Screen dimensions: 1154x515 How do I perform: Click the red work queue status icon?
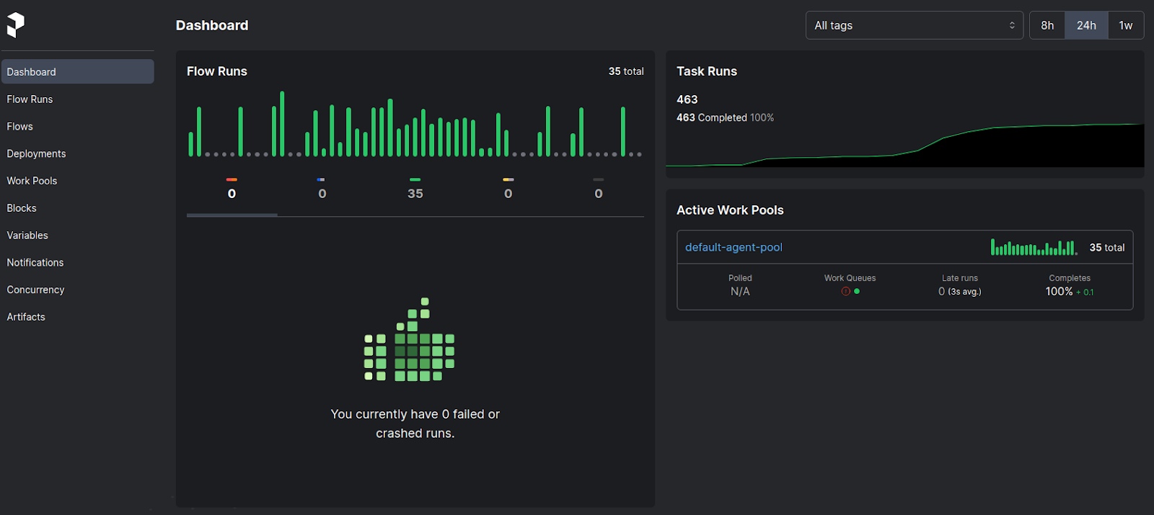pos(845,292)
